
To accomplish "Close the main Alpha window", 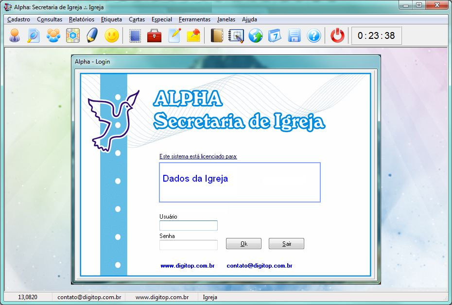I will coord(437,5).
